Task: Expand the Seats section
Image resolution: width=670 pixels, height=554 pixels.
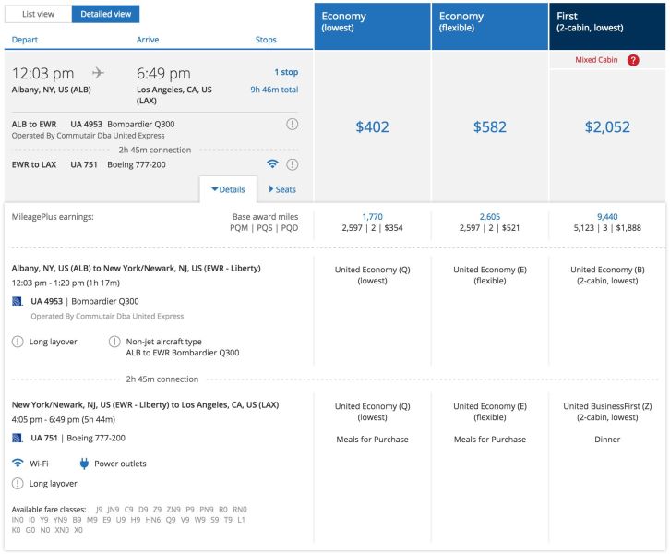Action: pos(282,189)
